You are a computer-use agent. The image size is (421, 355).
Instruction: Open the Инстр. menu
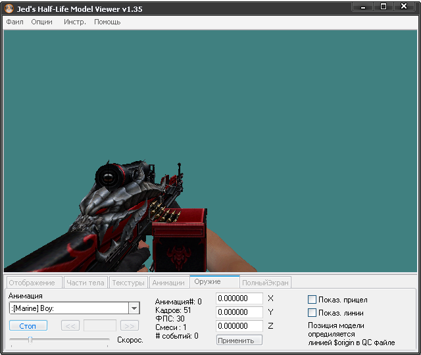75,22
